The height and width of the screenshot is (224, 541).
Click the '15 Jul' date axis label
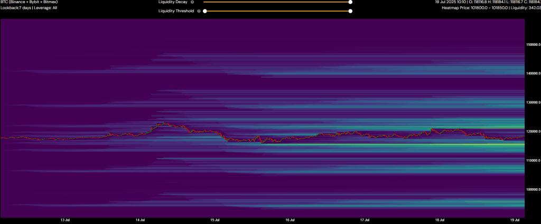click(216, 220)
